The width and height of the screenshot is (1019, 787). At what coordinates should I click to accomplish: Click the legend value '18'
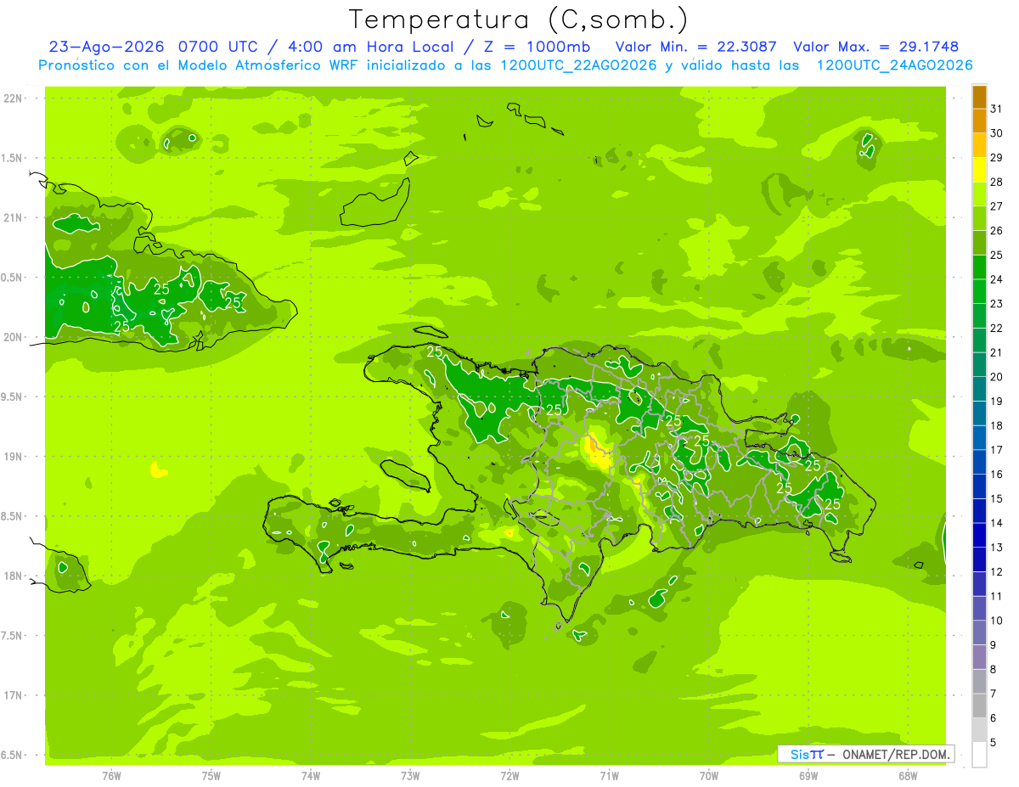(x=996, y=425)
